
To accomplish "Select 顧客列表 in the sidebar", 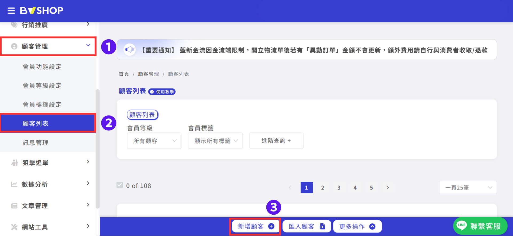I will click(48, 123).
